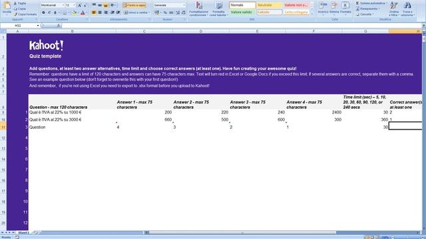Apply the red font color
Screen dimensions: 426x239
[83, 13]
